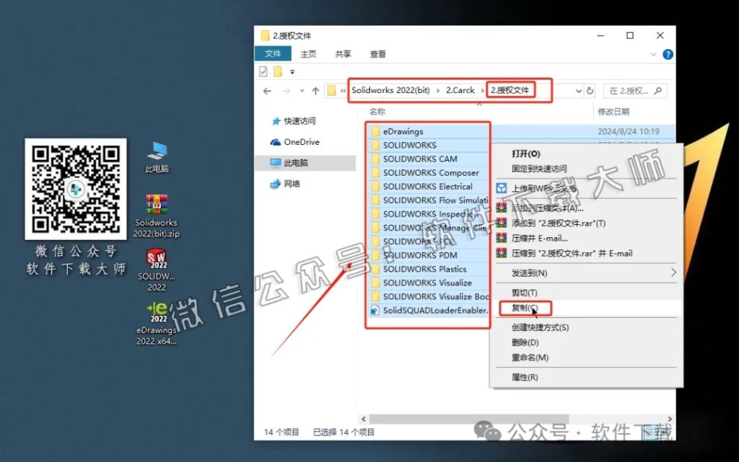Click the back navigation arrow
Image resolution: width=739 pixels, height=462 pixels.
(x=268, y=91)
